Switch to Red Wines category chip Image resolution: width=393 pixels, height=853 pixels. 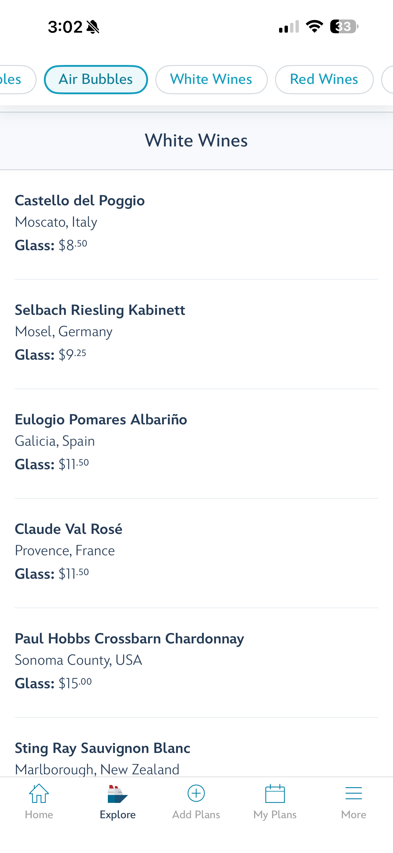point(324,79)
